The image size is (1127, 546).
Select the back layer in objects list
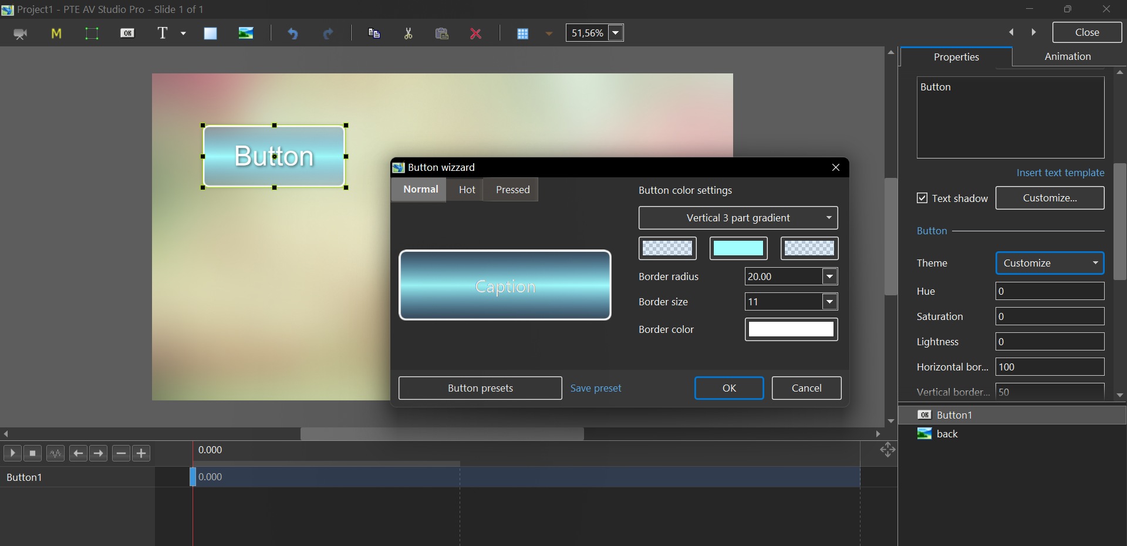tap(947, 434)
